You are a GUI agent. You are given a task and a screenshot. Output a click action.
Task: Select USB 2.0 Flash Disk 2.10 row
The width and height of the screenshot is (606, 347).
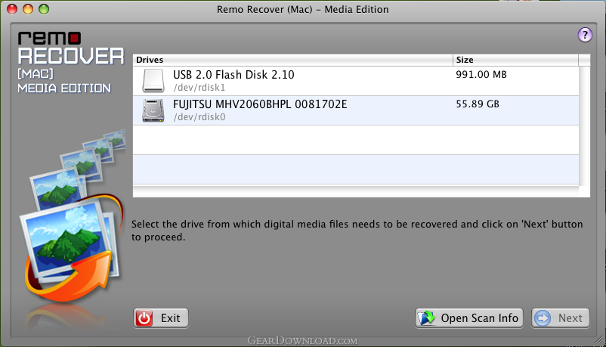coord(356,81)
